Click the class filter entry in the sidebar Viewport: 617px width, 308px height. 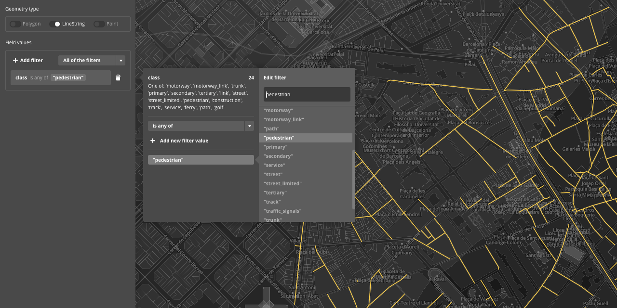pos(61,77)
